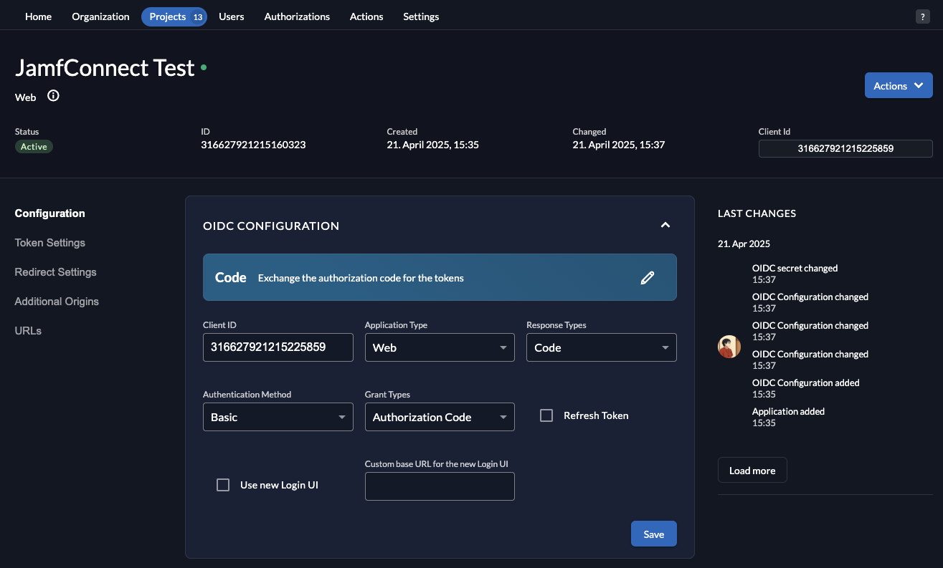Enable the Refresh Token checkbox
The height and width of the screenshot is (568, 943).
(546, 415)
